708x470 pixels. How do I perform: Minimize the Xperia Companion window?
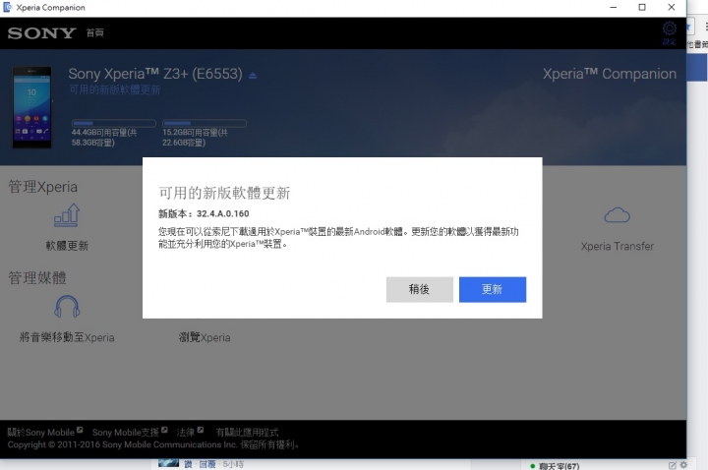coord(614,7)
